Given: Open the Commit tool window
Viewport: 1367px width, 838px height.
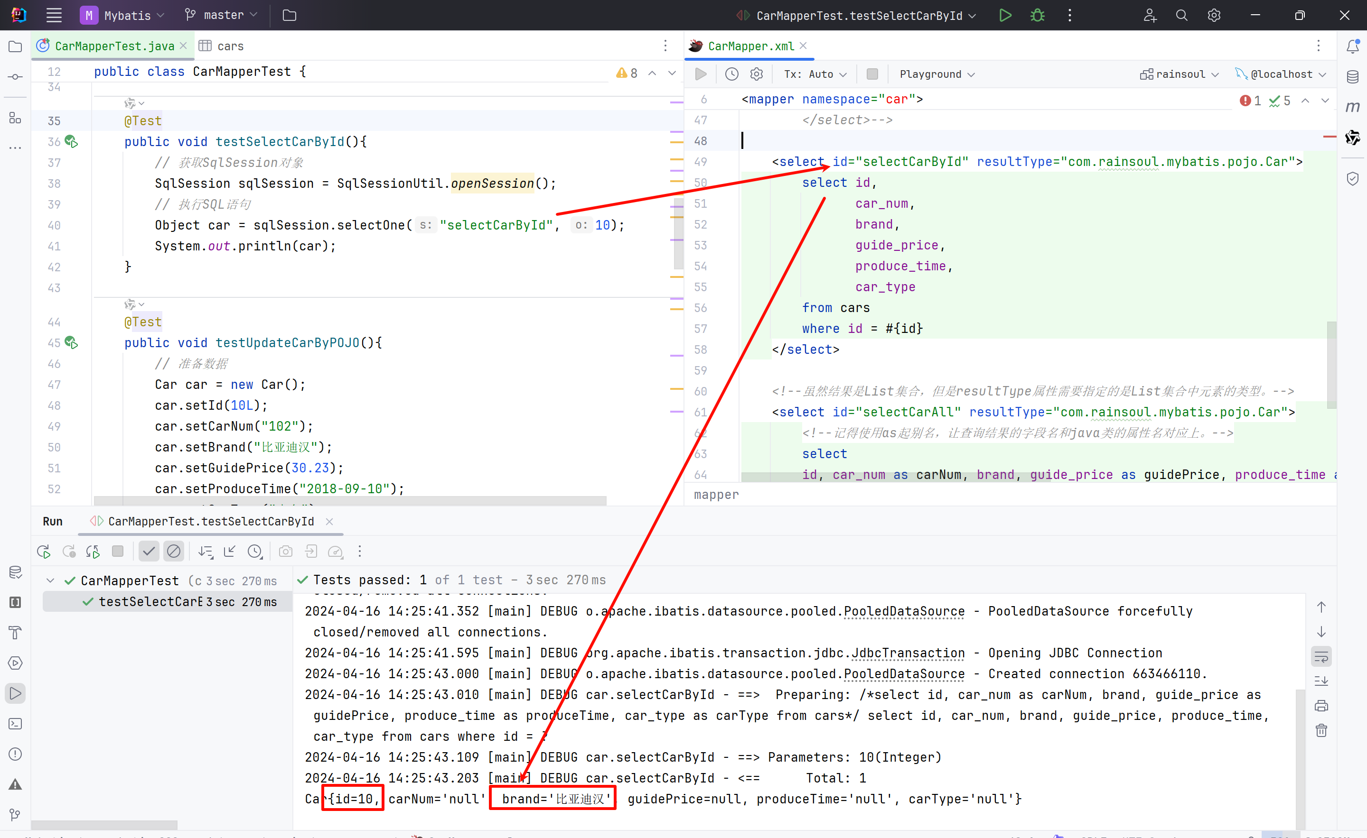Looking at the screenshot, I should coord(15,76).
